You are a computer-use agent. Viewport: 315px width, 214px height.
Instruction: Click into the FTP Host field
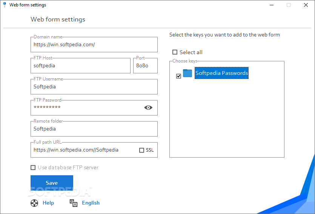[x=81, y=66]
